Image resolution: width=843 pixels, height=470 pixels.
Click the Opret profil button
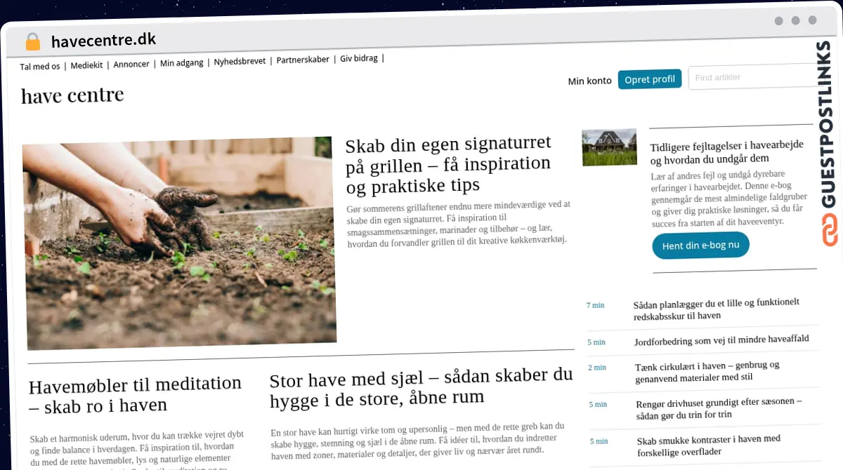click(650, 79)
